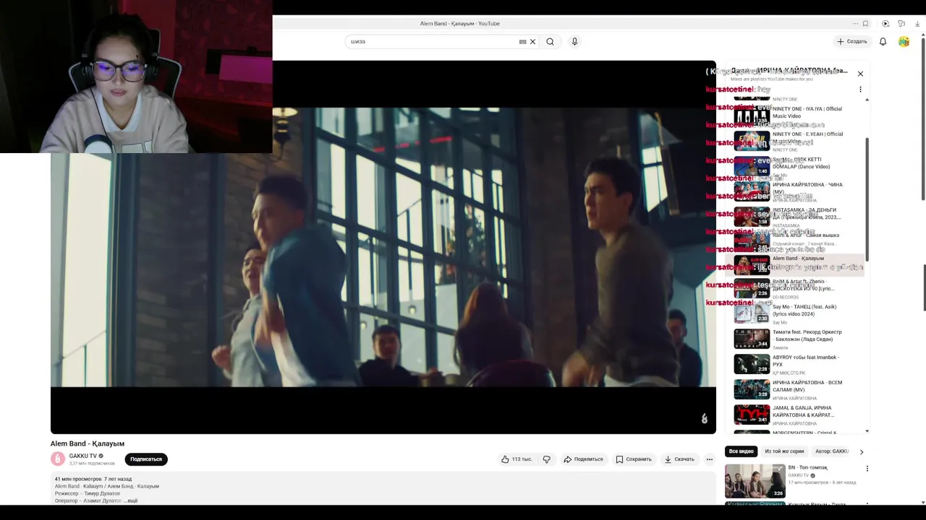Open BN - Топ-томпақ video thumbnail
The width and height of the screenshot is (926, 520).
pos(755,481)
